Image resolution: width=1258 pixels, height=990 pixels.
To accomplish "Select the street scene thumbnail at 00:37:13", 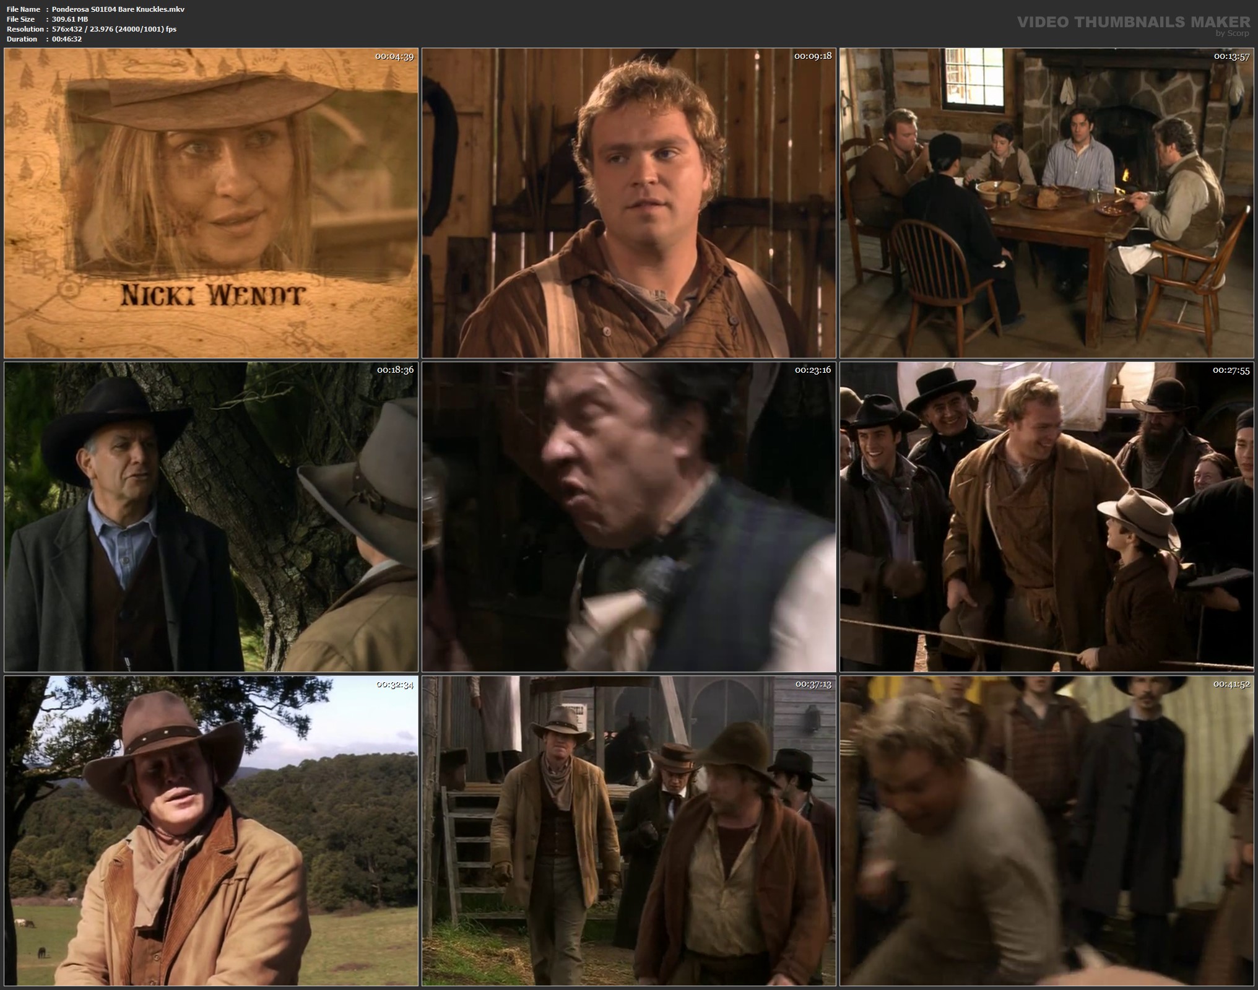I will pyautogui.click(x=628, y=830).
